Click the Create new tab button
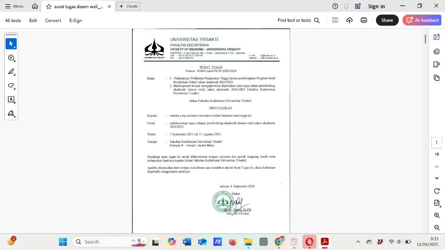The image size is (445, 250). coord(128,6)
